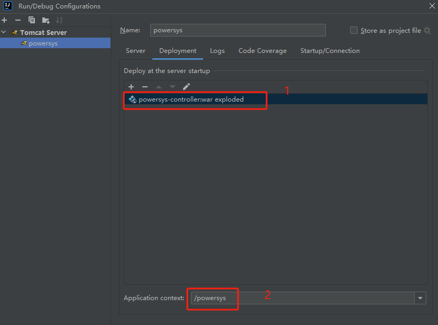Select powersys-controller:war exploded artifact

pyautogui.click(x=276, y=99)
